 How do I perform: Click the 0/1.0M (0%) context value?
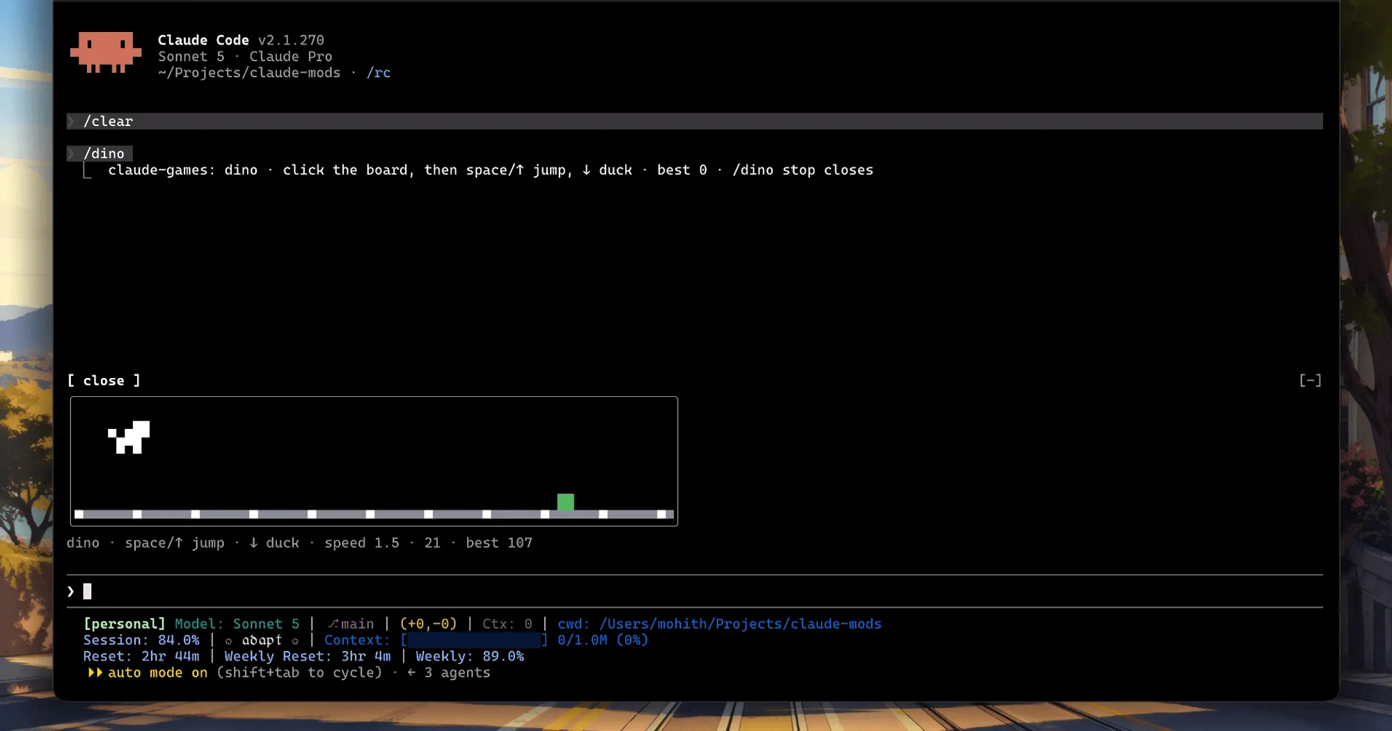click(603, 640)
